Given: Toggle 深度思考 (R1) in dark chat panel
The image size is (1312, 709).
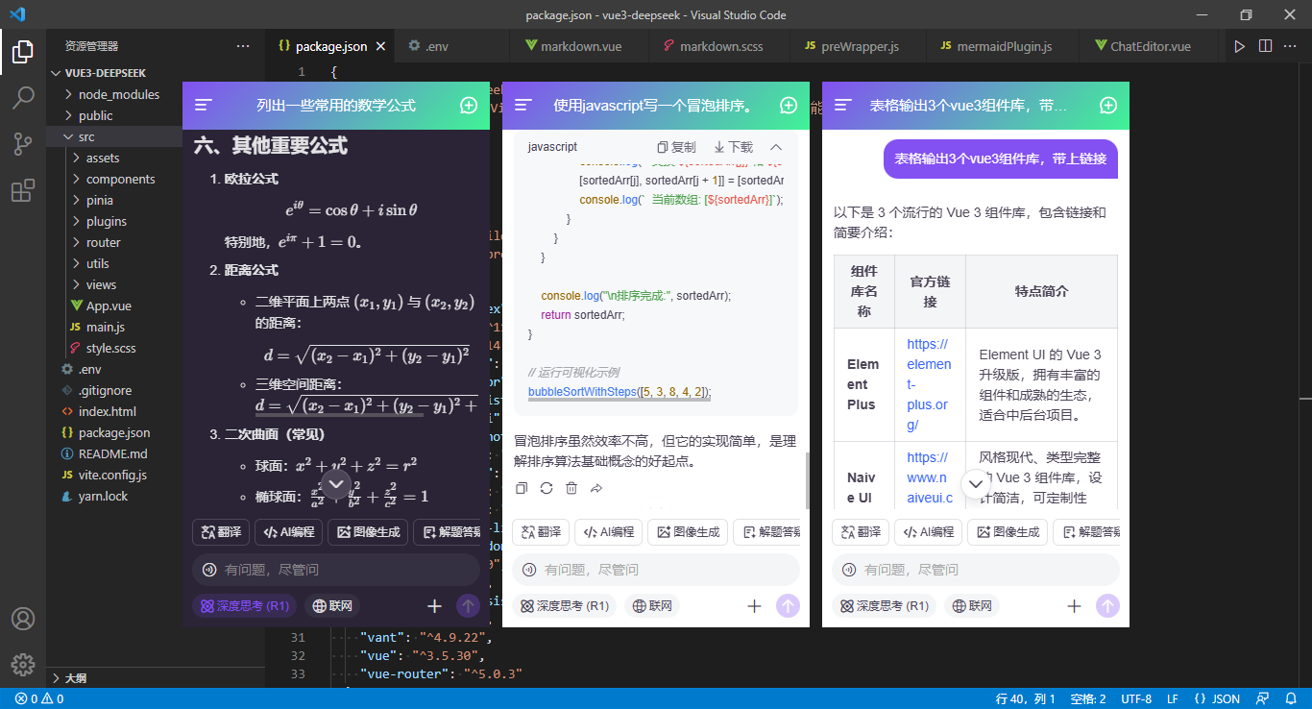Looking at the screenshot, I should (x=245, y=606).
